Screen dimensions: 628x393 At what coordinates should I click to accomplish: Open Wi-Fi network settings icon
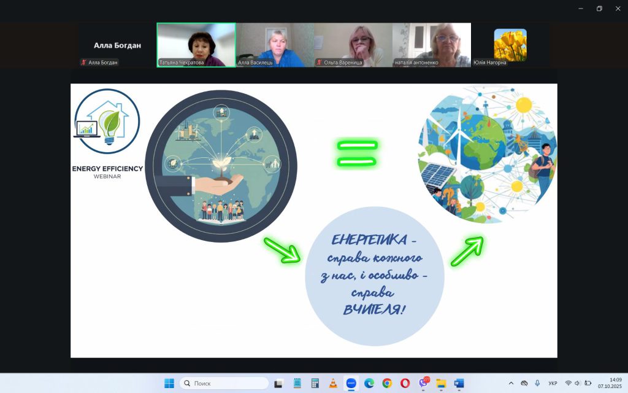[x=568, y=383]
